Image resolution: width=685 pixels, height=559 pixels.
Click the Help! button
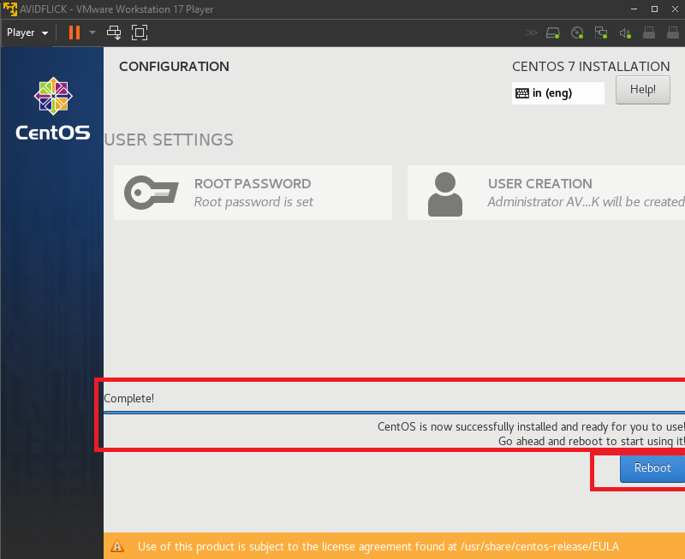click(642, 90)
